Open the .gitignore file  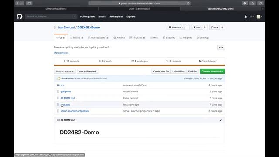[x=66, y=92]
